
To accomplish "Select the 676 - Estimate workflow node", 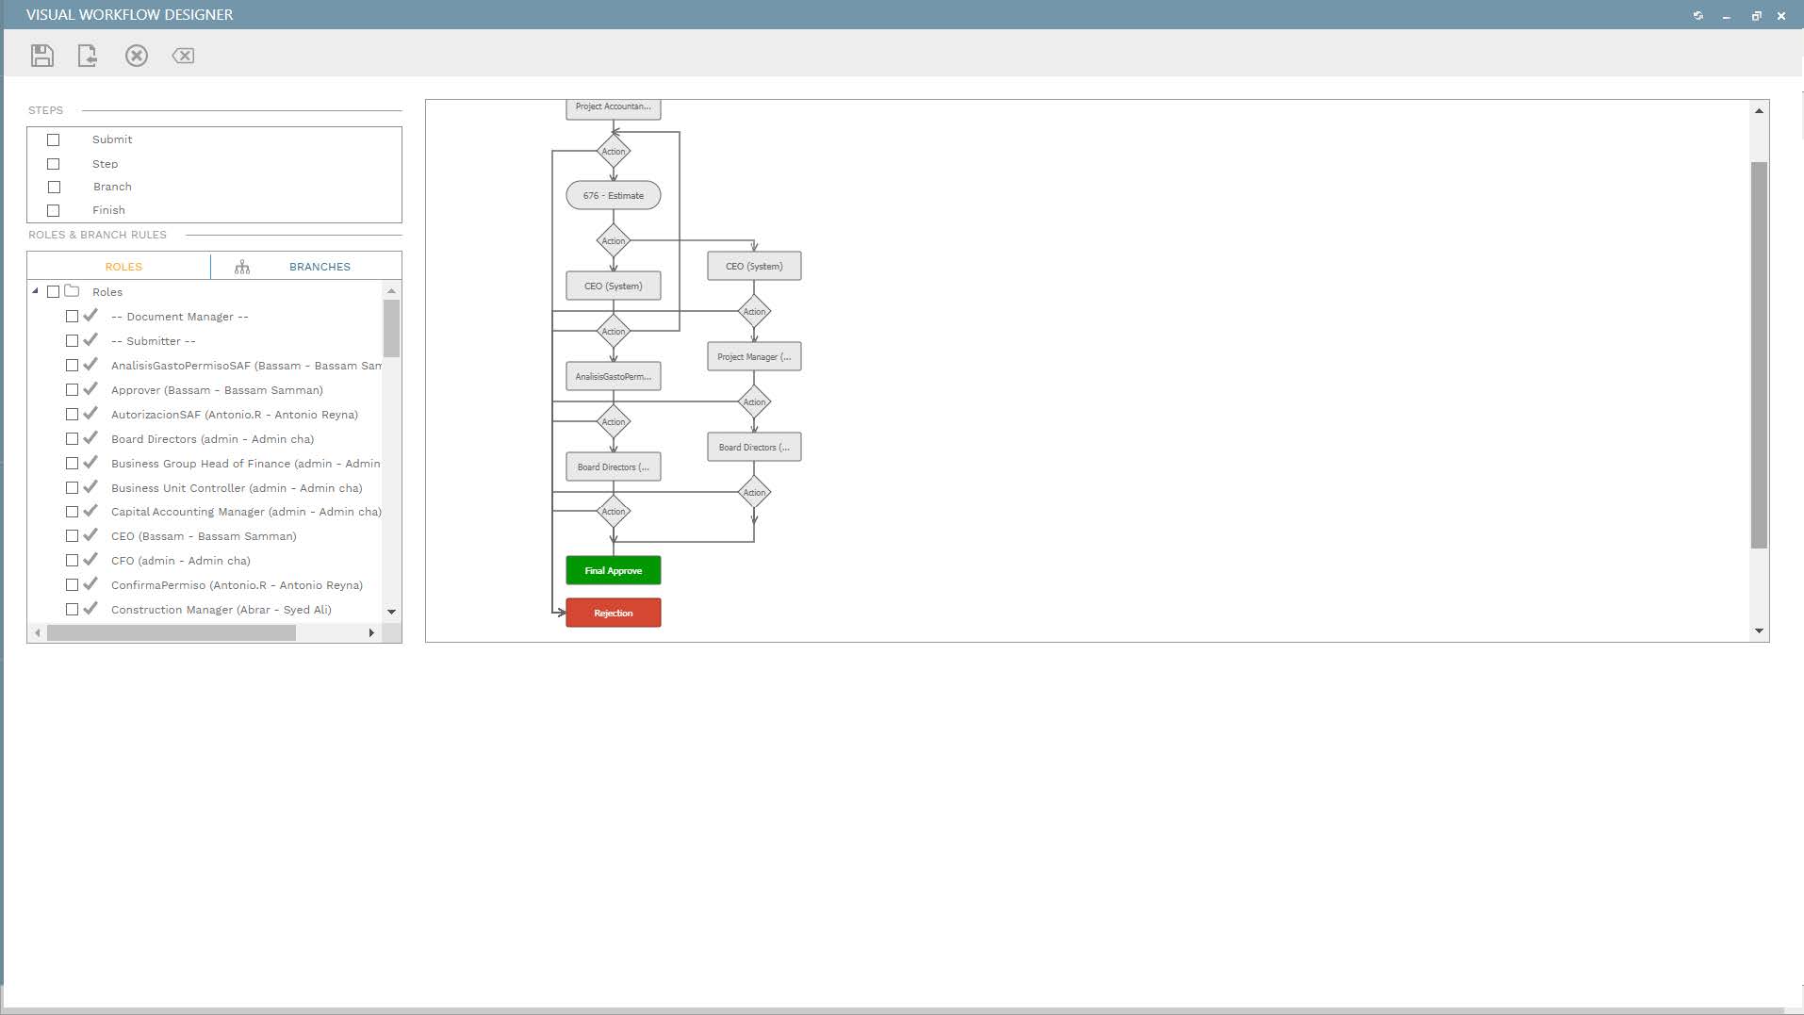I will pyautogui.click(x=613, y=195).
